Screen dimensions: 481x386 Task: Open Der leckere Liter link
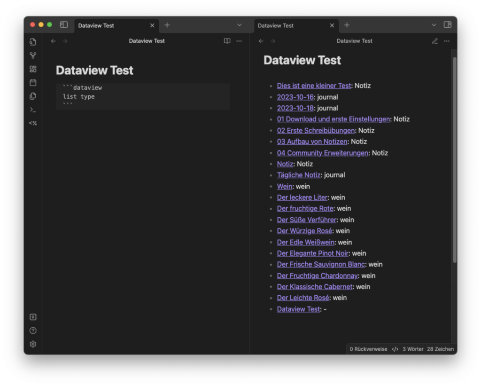302,197
